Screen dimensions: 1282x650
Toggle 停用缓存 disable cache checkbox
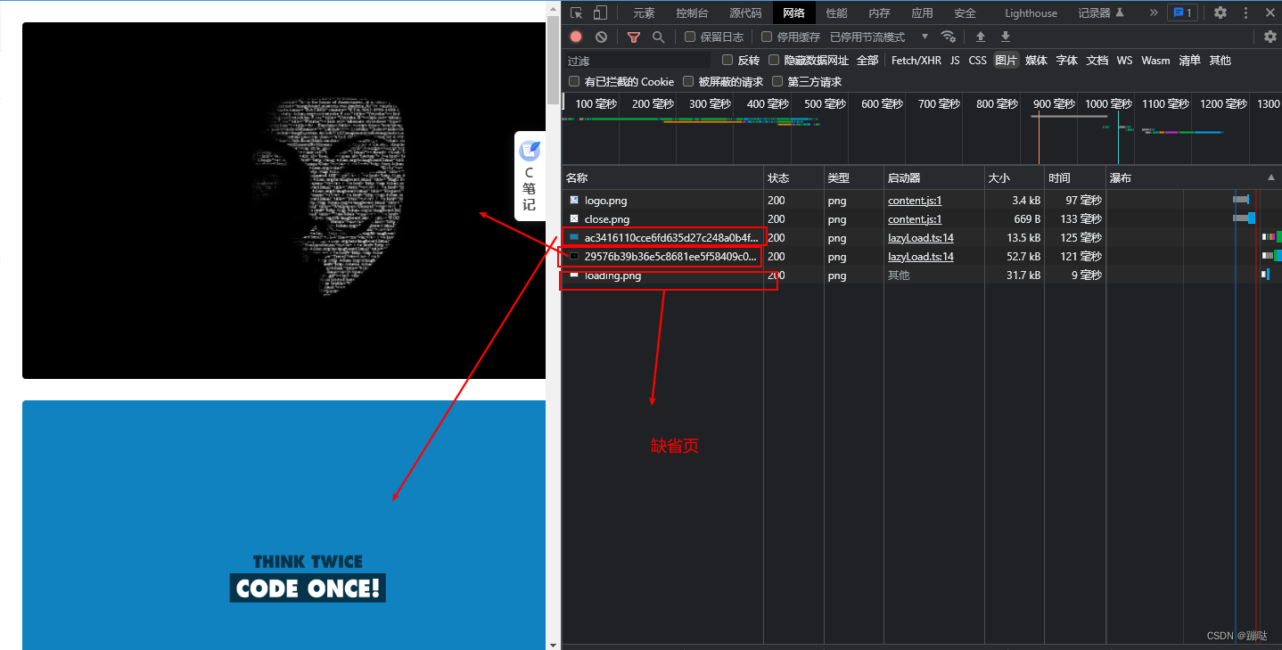click(767, 37)
